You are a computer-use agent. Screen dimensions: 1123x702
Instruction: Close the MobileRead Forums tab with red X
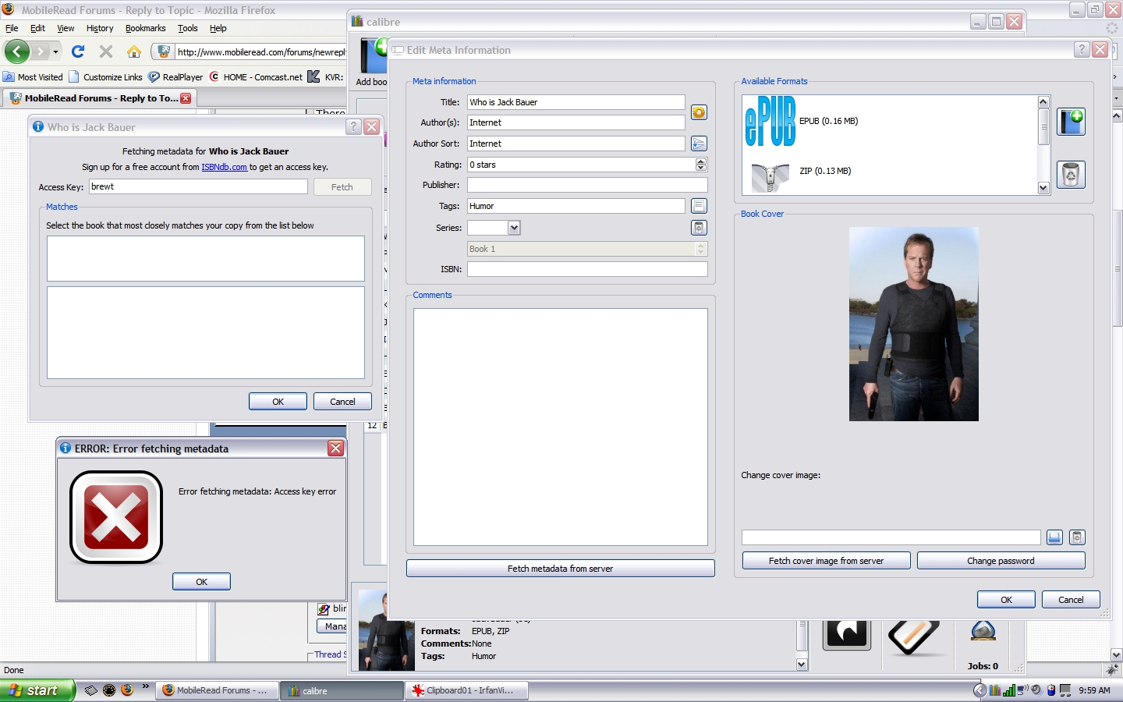[x=186, y=98]
